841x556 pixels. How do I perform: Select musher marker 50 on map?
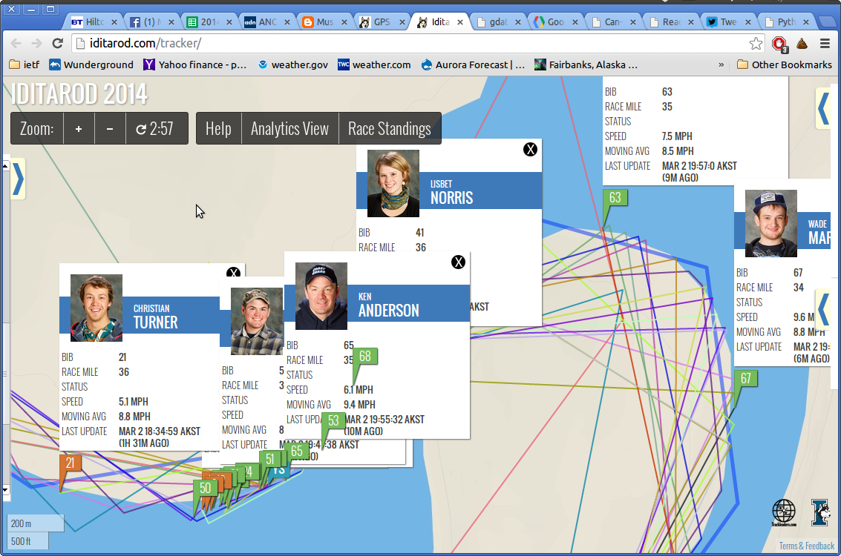(206, 488)
